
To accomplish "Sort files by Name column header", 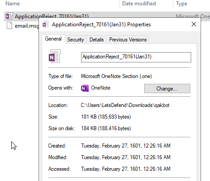I will (13, 4).
